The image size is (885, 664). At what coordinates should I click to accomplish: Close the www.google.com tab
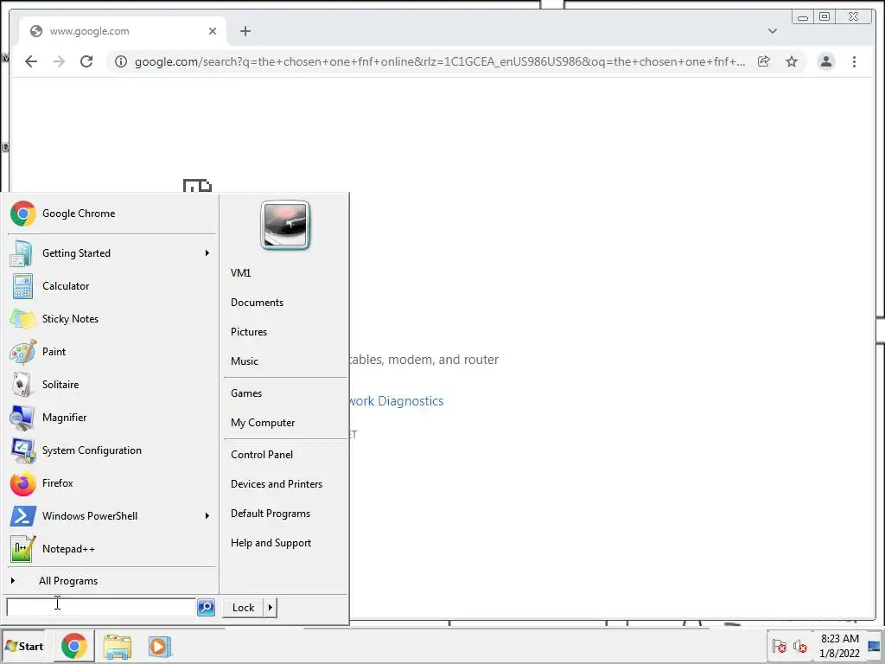pyautogui.click(x=213, y=31)
